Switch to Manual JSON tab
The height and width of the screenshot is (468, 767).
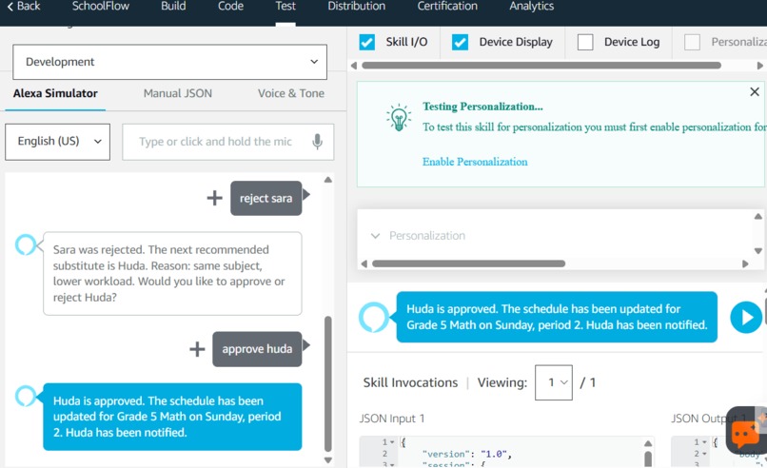[178, 93]
